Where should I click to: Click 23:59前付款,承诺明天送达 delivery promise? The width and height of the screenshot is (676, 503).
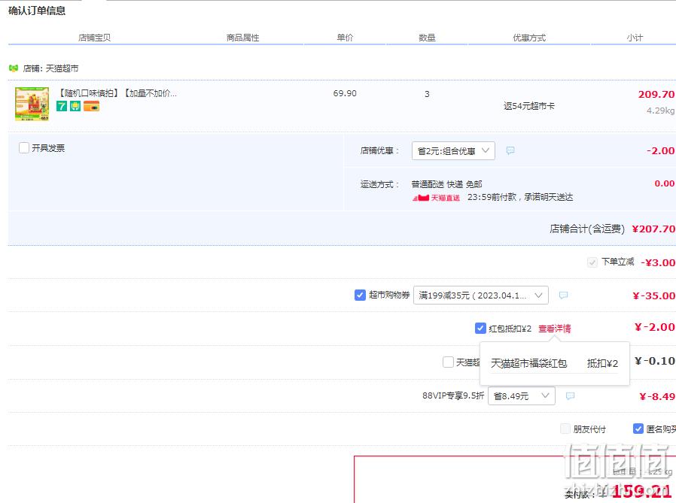[520, 197]
